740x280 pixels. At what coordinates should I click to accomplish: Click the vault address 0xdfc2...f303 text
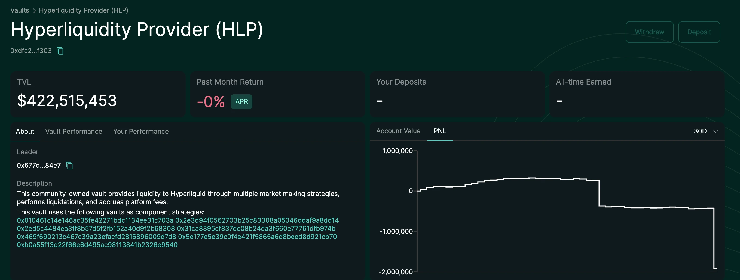click(31, 51)
